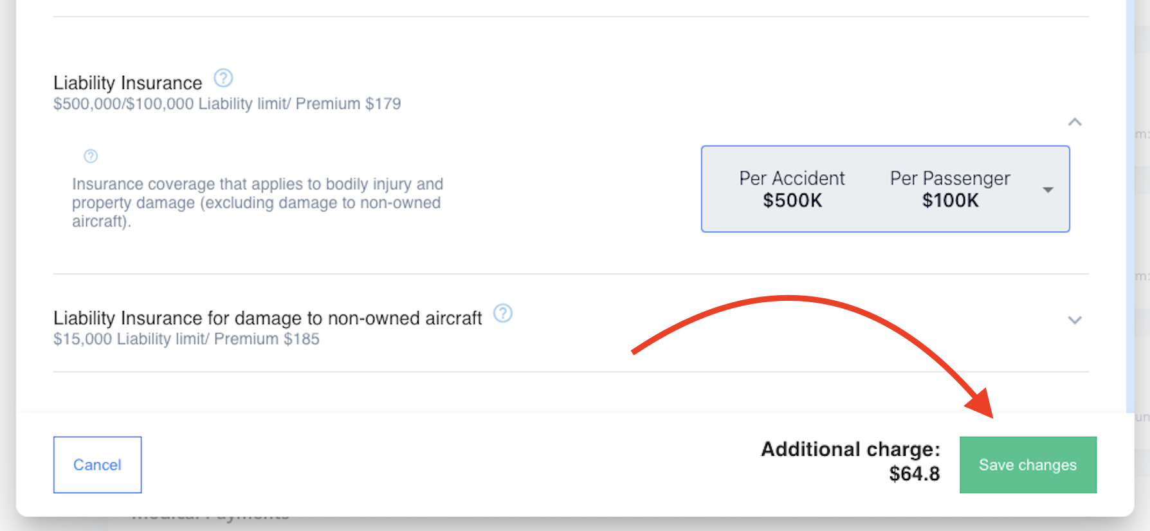Click the bodily injury coverage description paragraph
Screen dimensions: 1150x531
pyautogui.click(x=257, y=203)
